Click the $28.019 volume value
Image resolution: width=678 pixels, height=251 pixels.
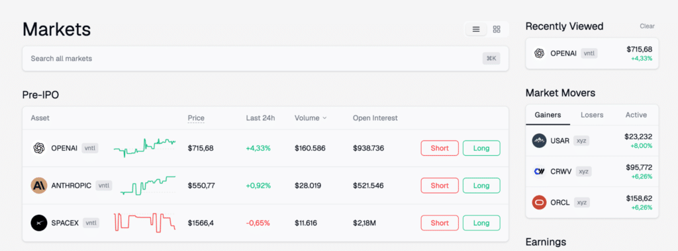(x=308, y=186)
